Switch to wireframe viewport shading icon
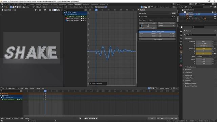The height and width of the screenshot is (122, 217). click(53, 10)
